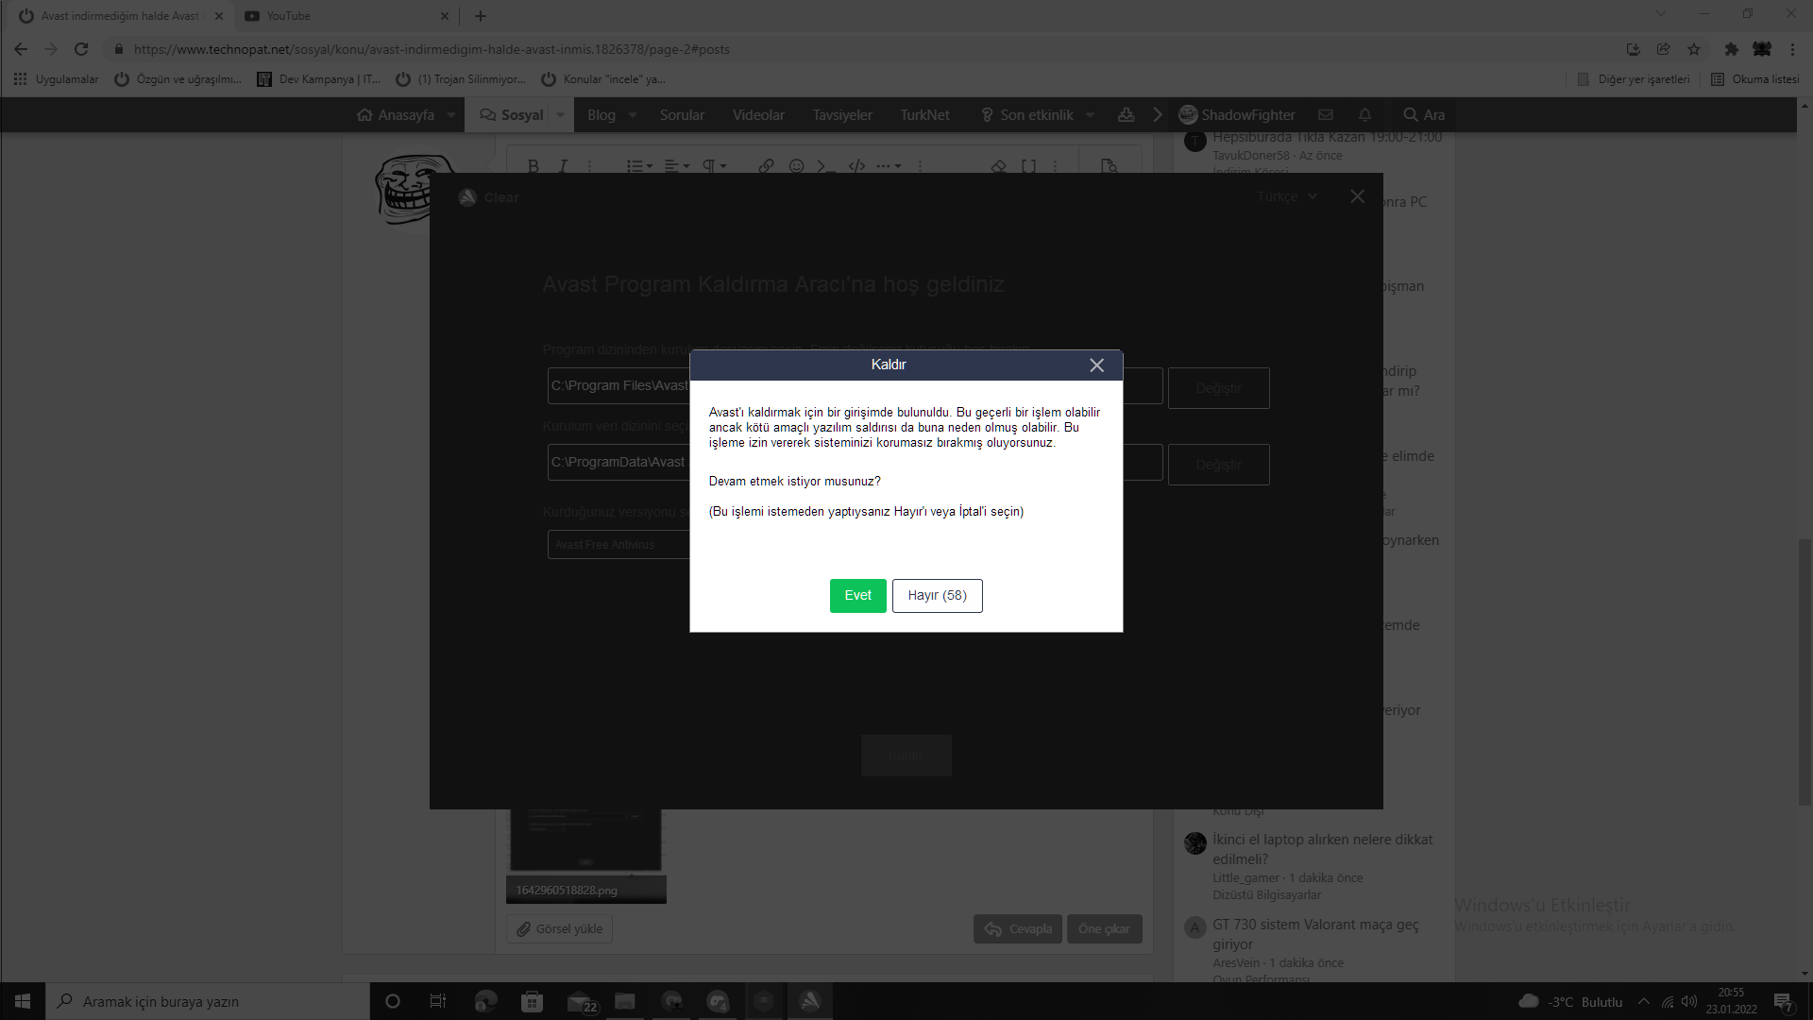This screenshot has height=1020, width=1813.
Task: Expand the Türkçe language dropdown
Action: point(1286,196)
